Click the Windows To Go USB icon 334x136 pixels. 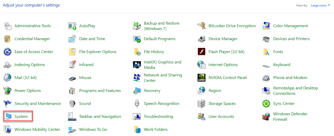(72, 130)
